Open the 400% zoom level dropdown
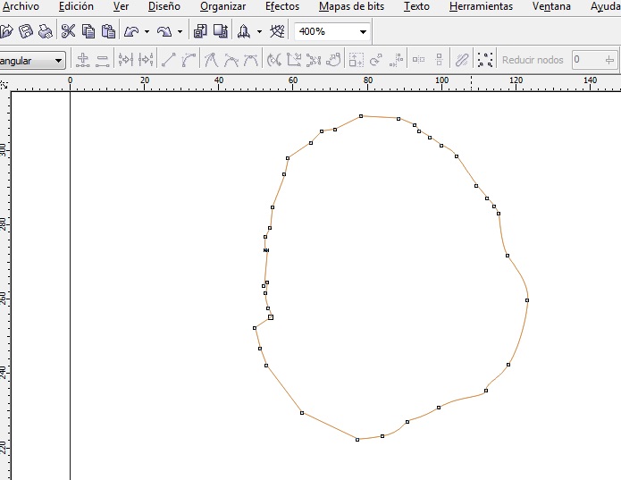Image resolution: width=621 pixels, height=480 pixels. [363, 31]
